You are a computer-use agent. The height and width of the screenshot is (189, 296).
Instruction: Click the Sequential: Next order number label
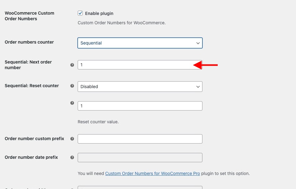(x=28, y=65)
